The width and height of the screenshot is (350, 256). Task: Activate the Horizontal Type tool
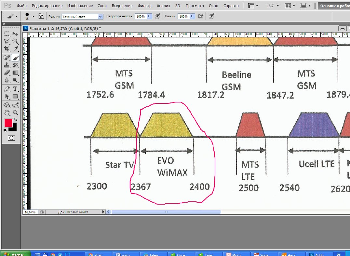coord(15,89)
